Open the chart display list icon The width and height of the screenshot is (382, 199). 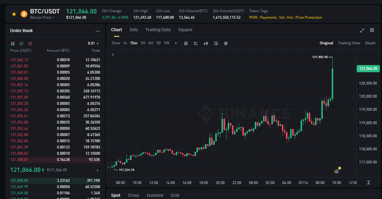215,43
